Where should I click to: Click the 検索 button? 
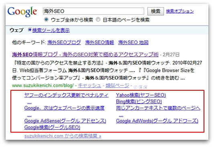coord(156,11)
